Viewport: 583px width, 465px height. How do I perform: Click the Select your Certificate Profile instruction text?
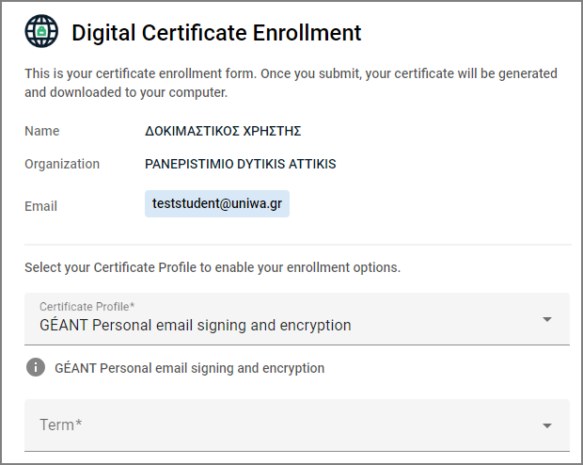[213, 267]
